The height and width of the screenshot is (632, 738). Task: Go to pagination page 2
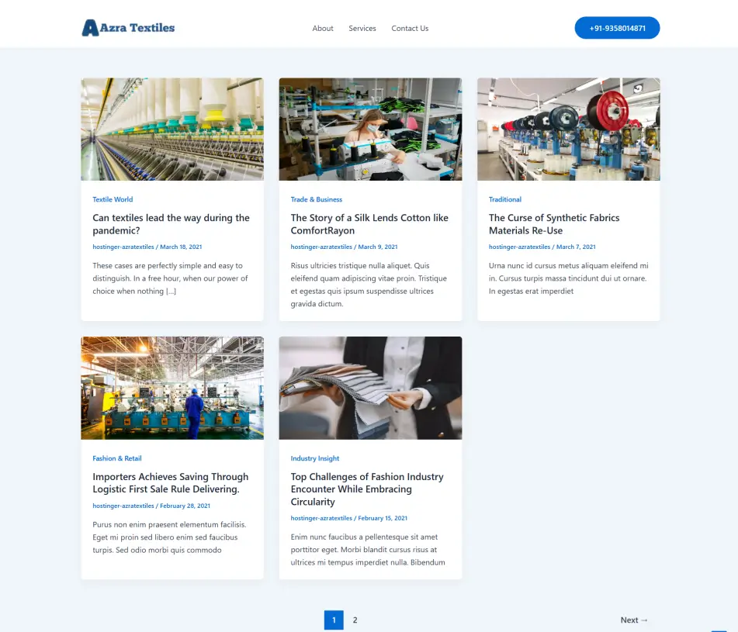click(355, 620)
